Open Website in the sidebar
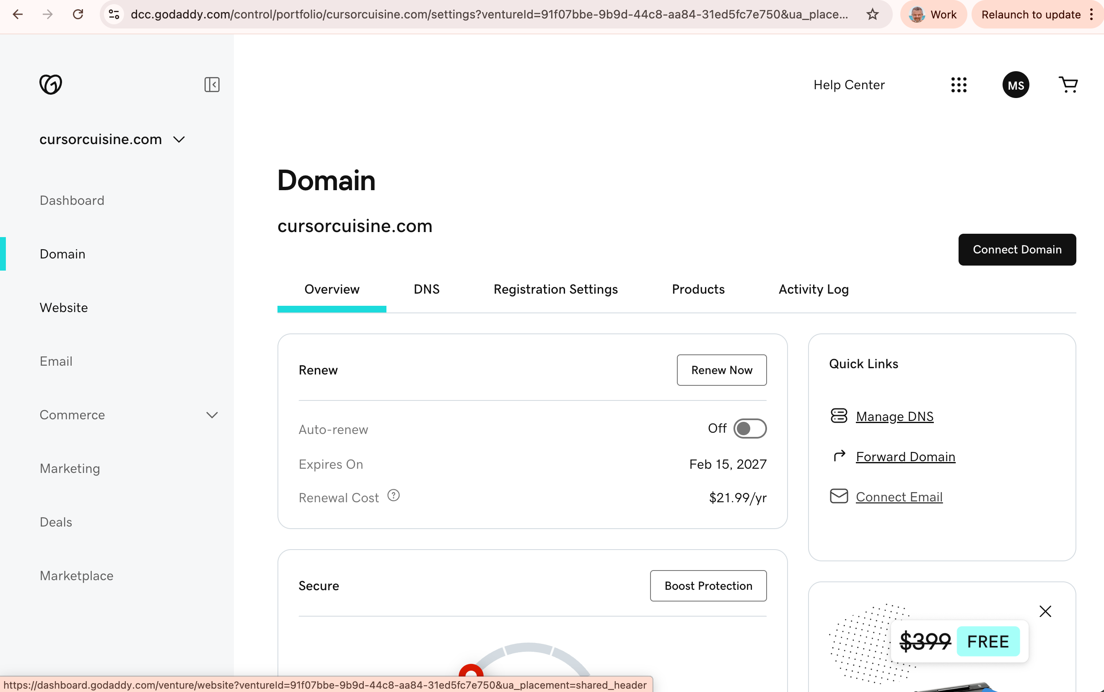 click(x=64, y=307)
